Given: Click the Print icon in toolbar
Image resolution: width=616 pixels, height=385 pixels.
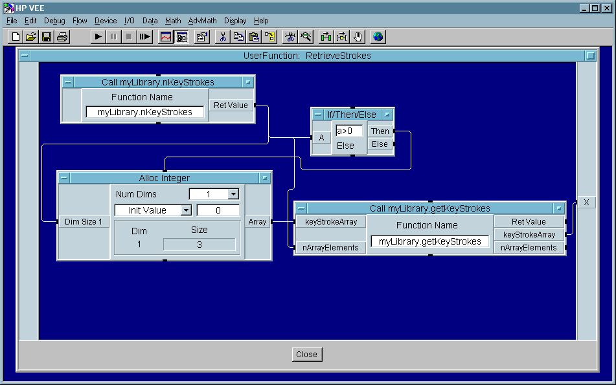Looking at the screenshot, I should click(62, 37).
